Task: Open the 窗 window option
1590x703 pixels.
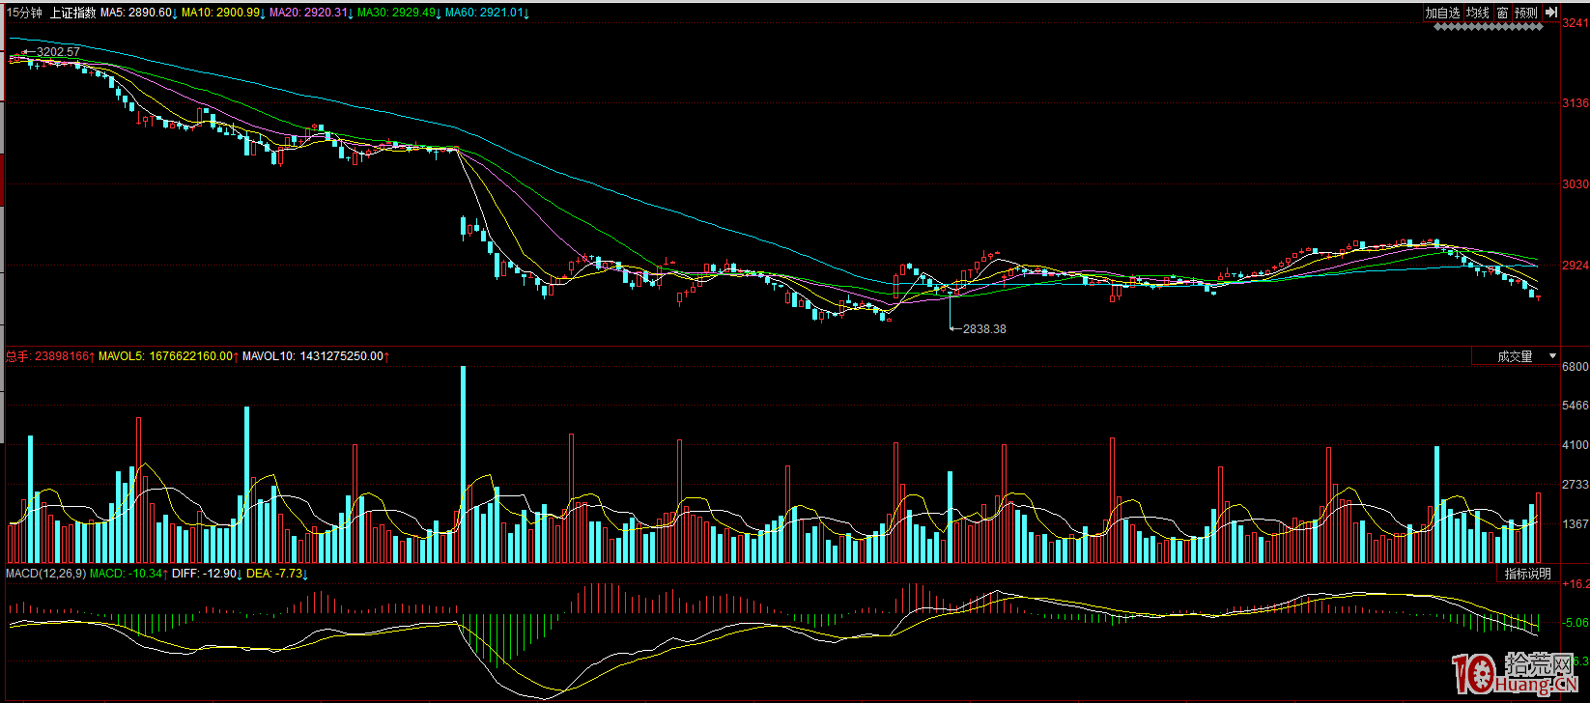Action: click(1502, 13)
